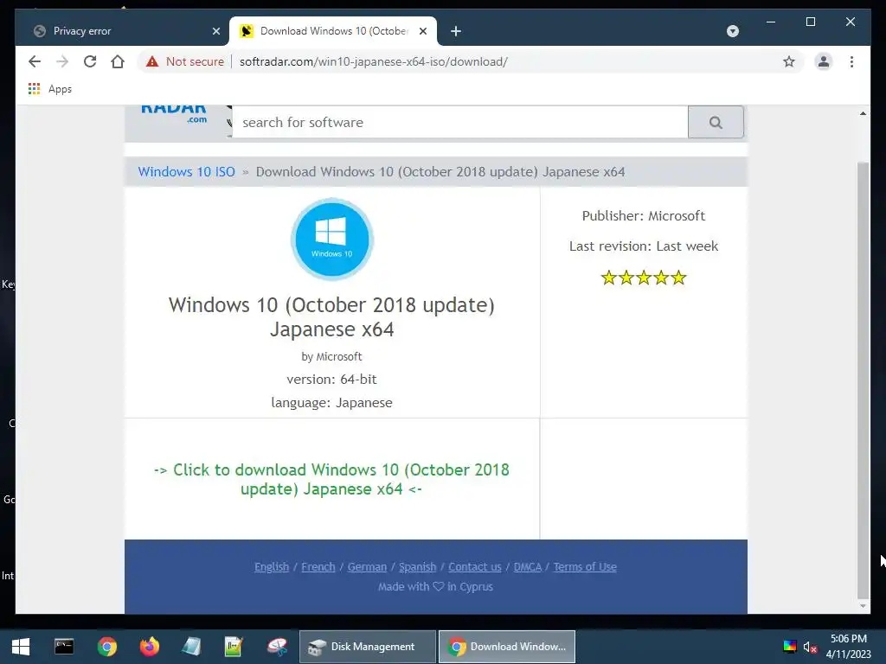Screen dimensions: 886x664
Task: Select the Download Windows 10 tab
Action: [333, 31]
